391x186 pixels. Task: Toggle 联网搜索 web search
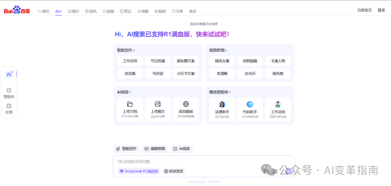[174, 171]
